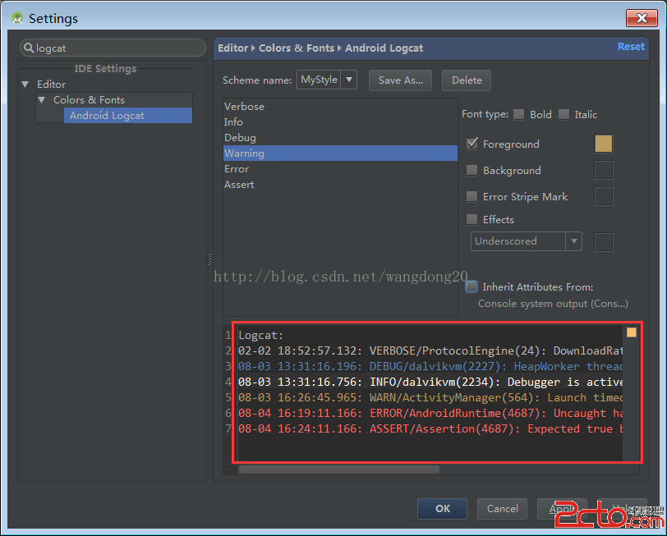Open the Background color swatch
Image resolution: width=667 pixels, height=536 pixels.
[x=603, y=170]
